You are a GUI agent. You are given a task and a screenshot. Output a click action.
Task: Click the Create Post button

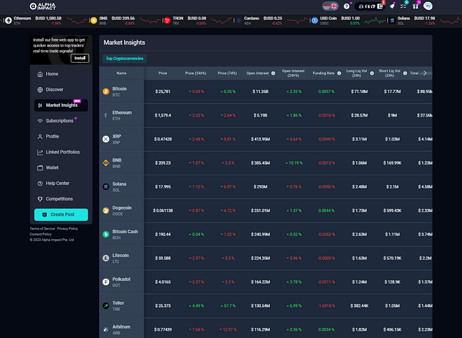(x=61, y=214)
